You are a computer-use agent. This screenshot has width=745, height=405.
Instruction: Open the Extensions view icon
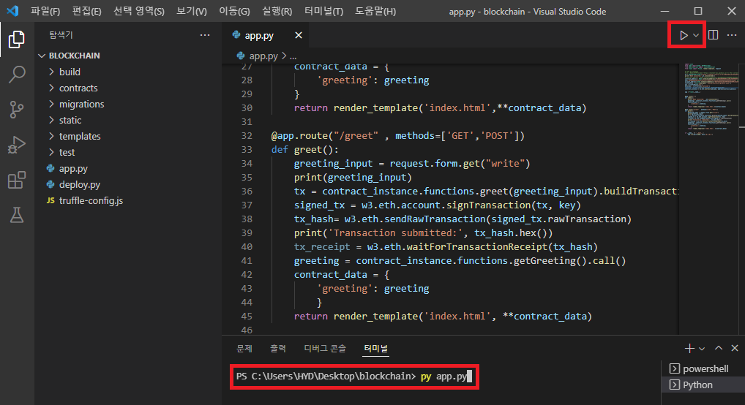pos(17,180)
